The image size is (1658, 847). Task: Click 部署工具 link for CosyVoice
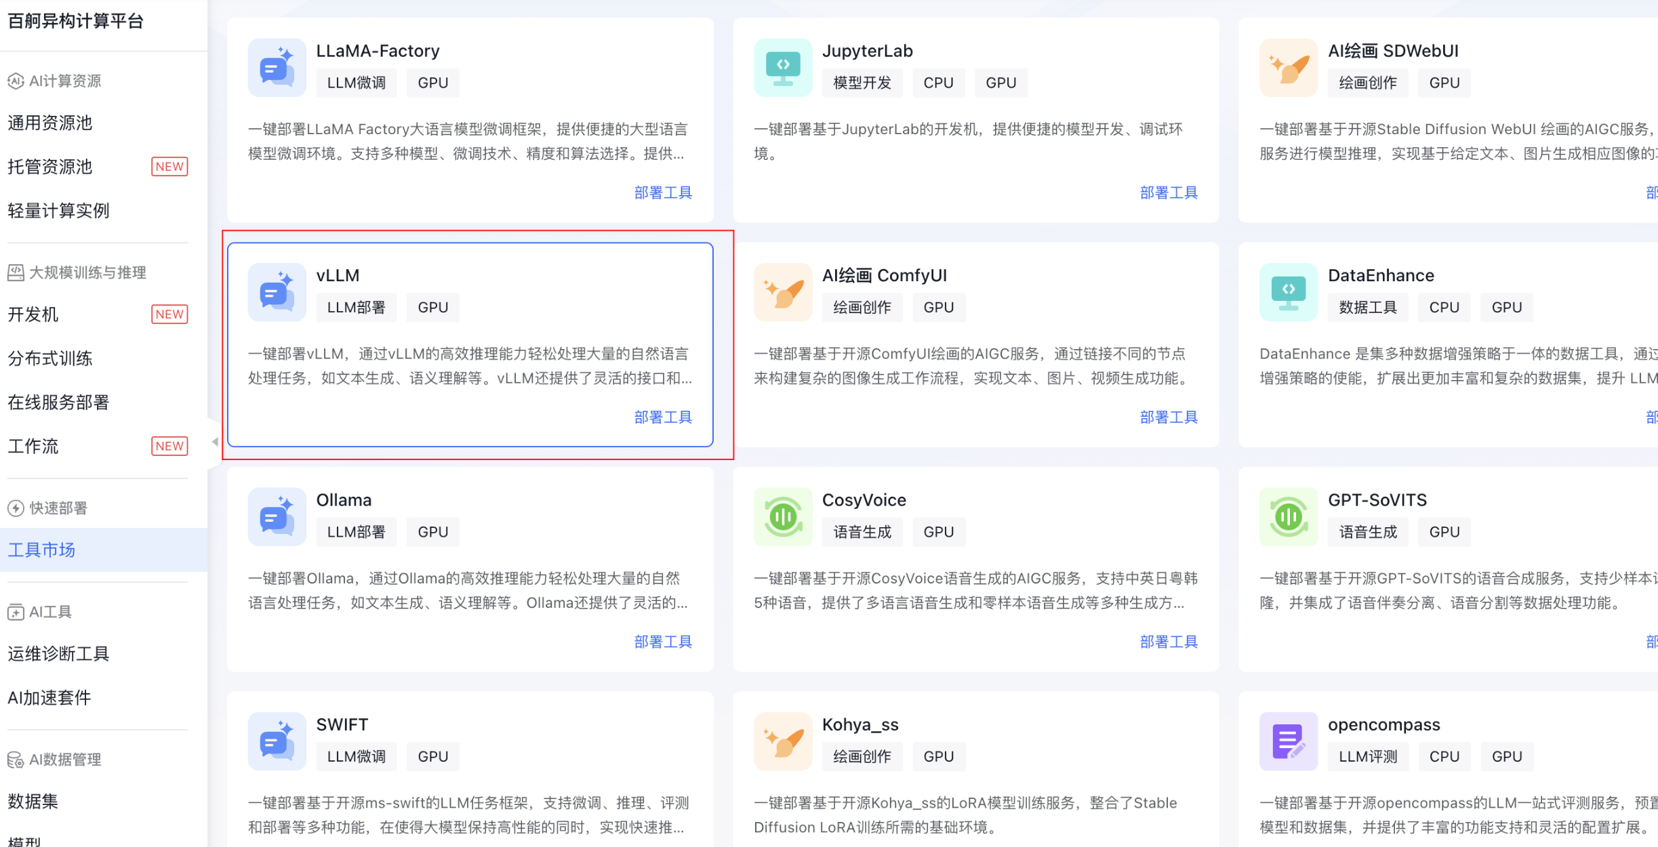click(1169, 642)
